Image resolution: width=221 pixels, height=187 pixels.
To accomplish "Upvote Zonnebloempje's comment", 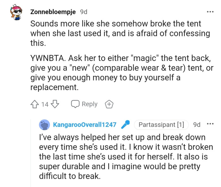I will [35, 104].
